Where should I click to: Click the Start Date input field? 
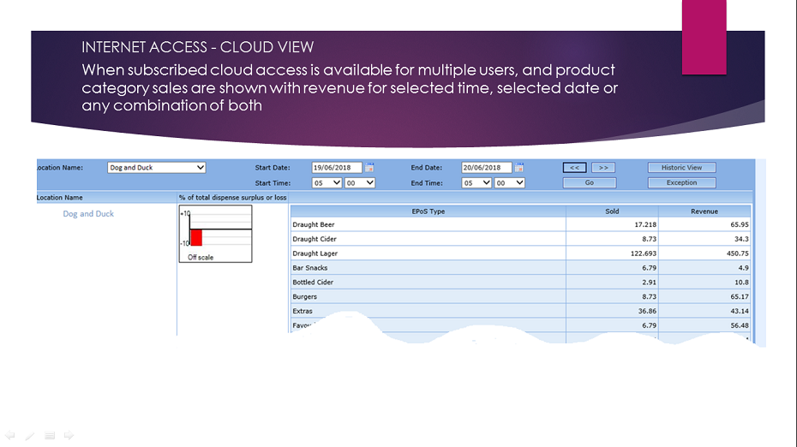(337, 168)
